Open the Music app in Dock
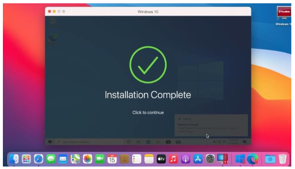The image size is (295, 169). coord(173,159)
